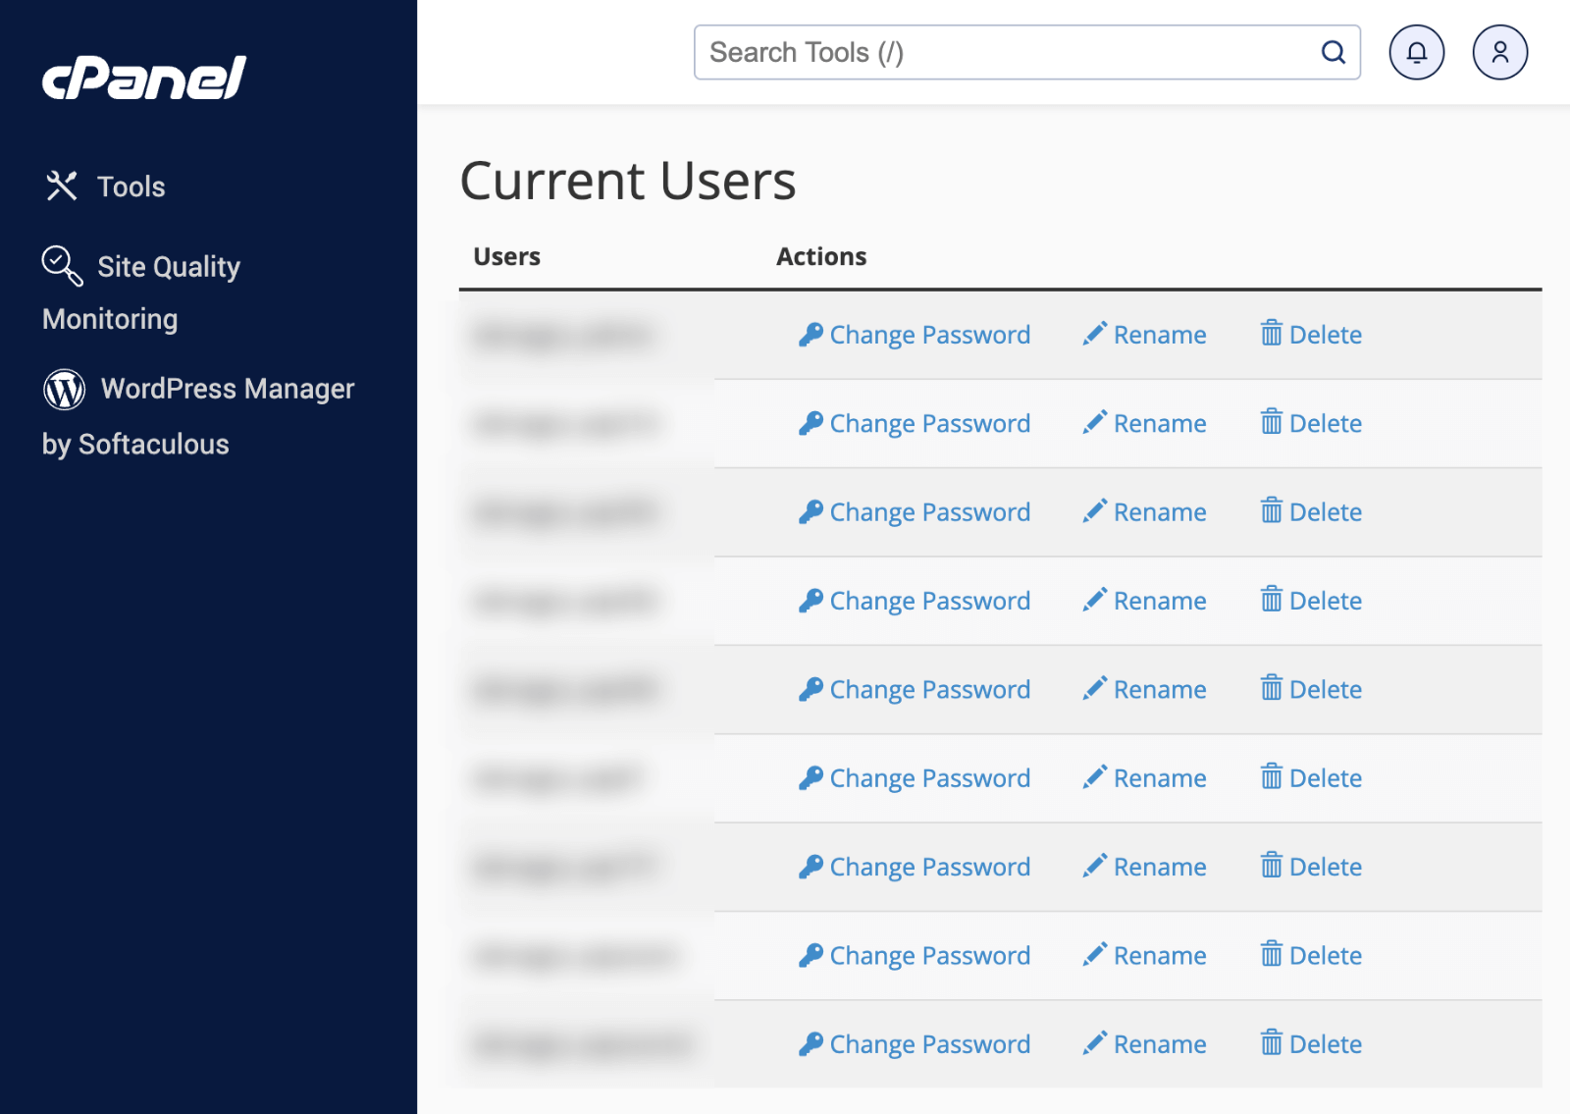Screen dimensions: 1570x1114
Task: Click the Site Quality Monitoring magnifier icon
Action: [59, 265]
